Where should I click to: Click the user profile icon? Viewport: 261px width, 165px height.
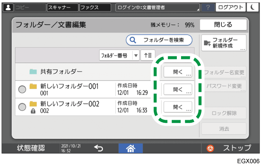pos(8,7)
